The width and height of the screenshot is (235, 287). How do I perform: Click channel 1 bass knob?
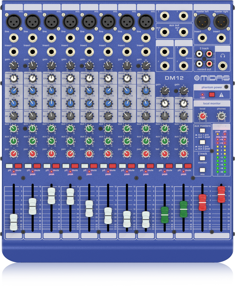click(14, 116)
